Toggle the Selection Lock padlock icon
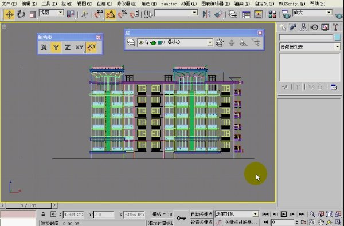This screenshot has height=226, width=344. (x=43, y=214)
